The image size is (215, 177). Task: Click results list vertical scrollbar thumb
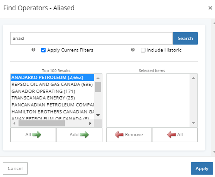pyautogui.click(x=98, y=87)
